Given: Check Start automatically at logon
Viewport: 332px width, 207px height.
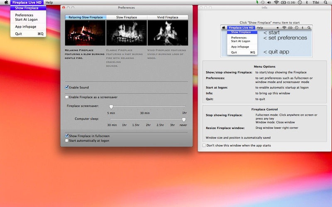Looking at the screenshot, I should [67, 140].
